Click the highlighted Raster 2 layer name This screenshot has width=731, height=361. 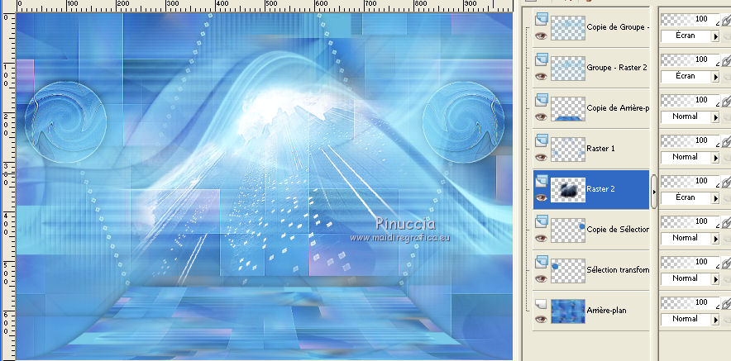click(600, 189)
